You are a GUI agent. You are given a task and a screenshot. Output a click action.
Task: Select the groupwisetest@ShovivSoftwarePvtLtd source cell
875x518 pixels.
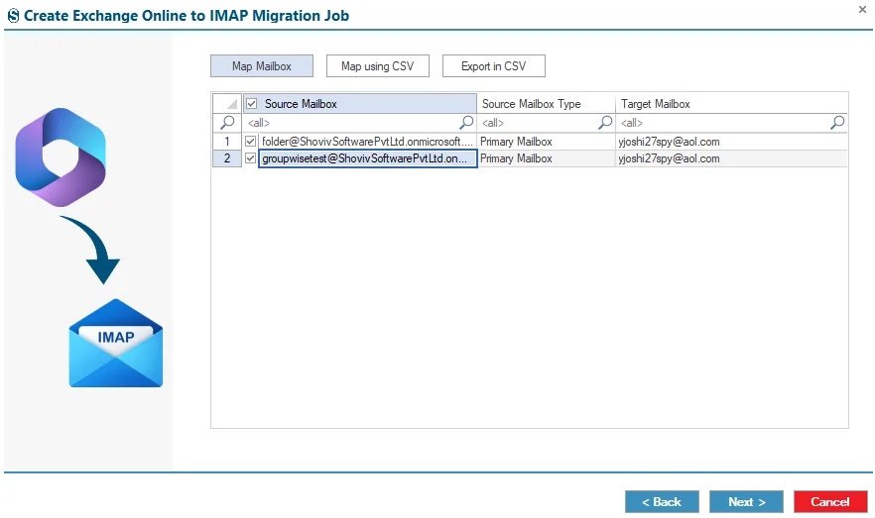click(367, 158)
